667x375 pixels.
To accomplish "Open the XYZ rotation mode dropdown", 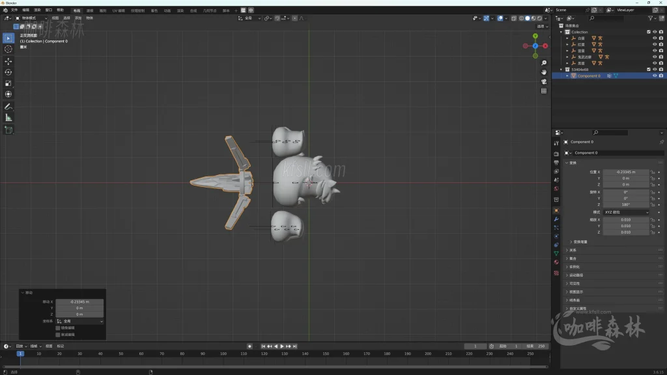I will click(x=626, y=212).
